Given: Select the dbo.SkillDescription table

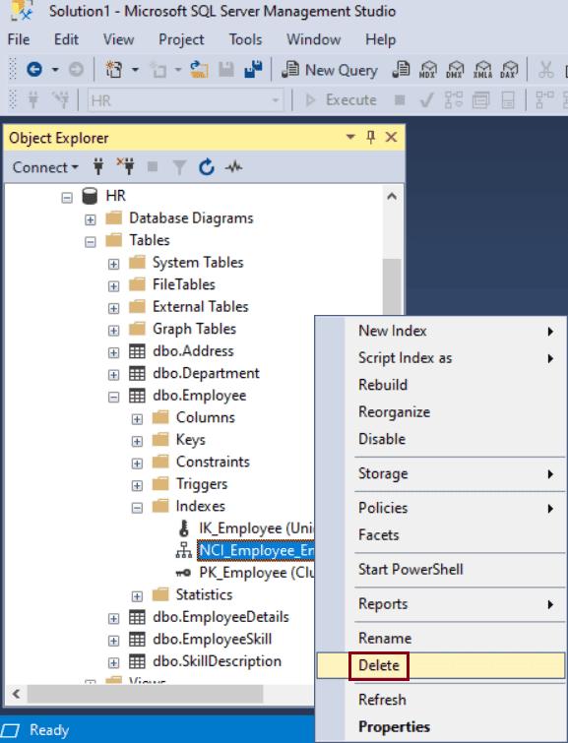Looking at the screenshot, I should coord(217,661).
